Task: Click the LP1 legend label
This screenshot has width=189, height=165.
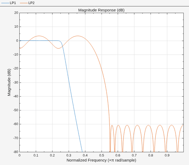Action: tap(13, 3)
